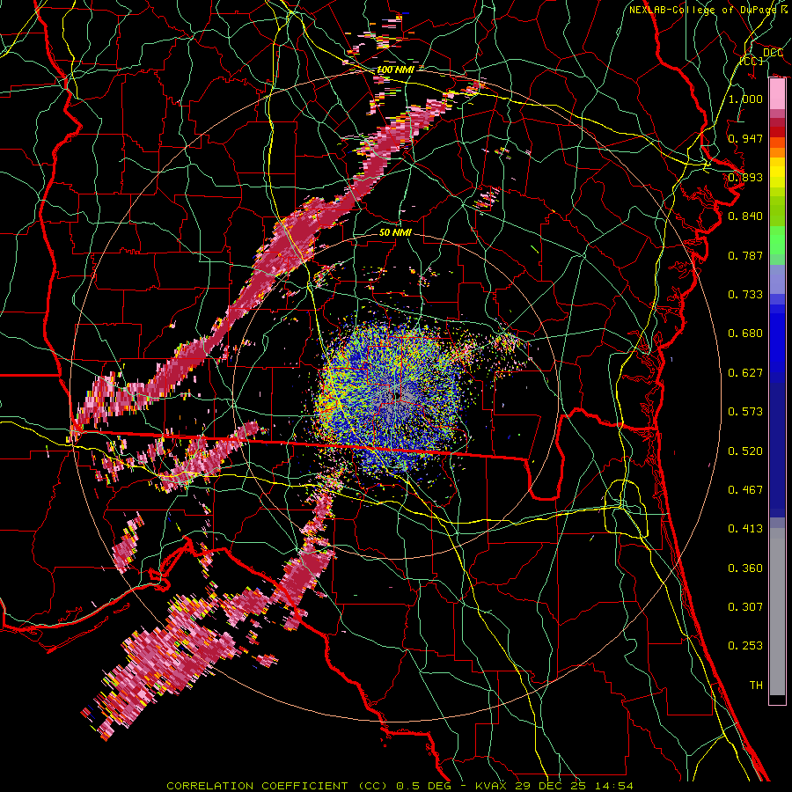Click the Correlation Coefficient KVAX caption text
Image resolution: width=792 pixels, height=792 pixels.
point(400,786)
